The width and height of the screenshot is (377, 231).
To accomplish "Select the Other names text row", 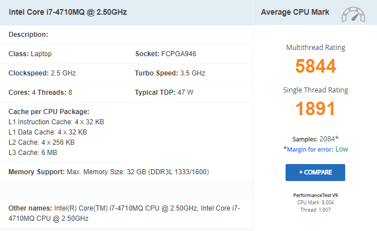I will (124, 213).
